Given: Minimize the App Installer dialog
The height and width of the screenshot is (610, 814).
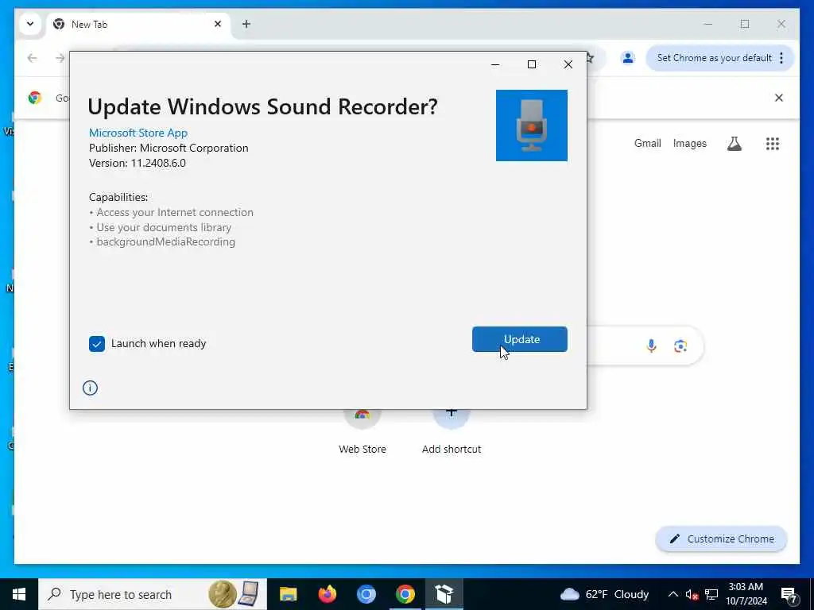Looking at the screenshot, I should coord(495,64).
